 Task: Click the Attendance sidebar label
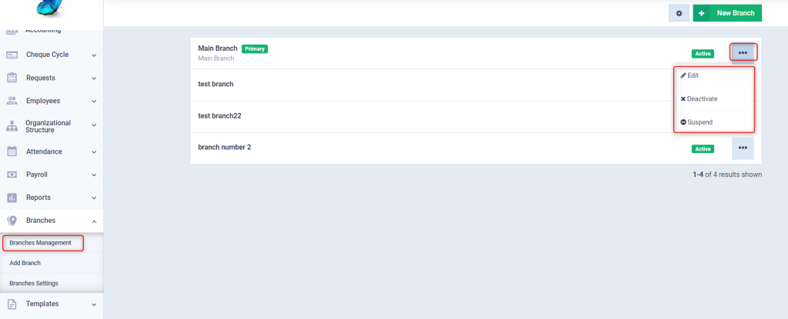(44, 151)
